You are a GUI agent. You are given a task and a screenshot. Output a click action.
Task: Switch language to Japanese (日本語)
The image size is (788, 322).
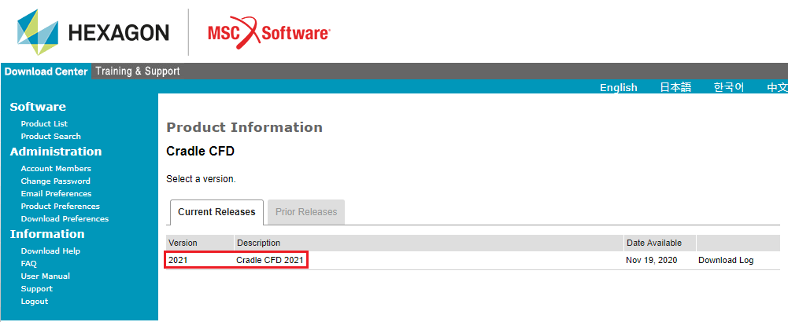coord(675,87)
